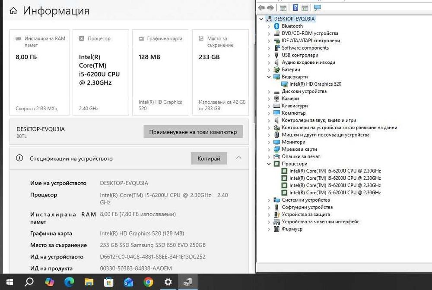The height and width of the screenshot is (290, 432).
Task: Select Software components item
Action: click(305, 48)
